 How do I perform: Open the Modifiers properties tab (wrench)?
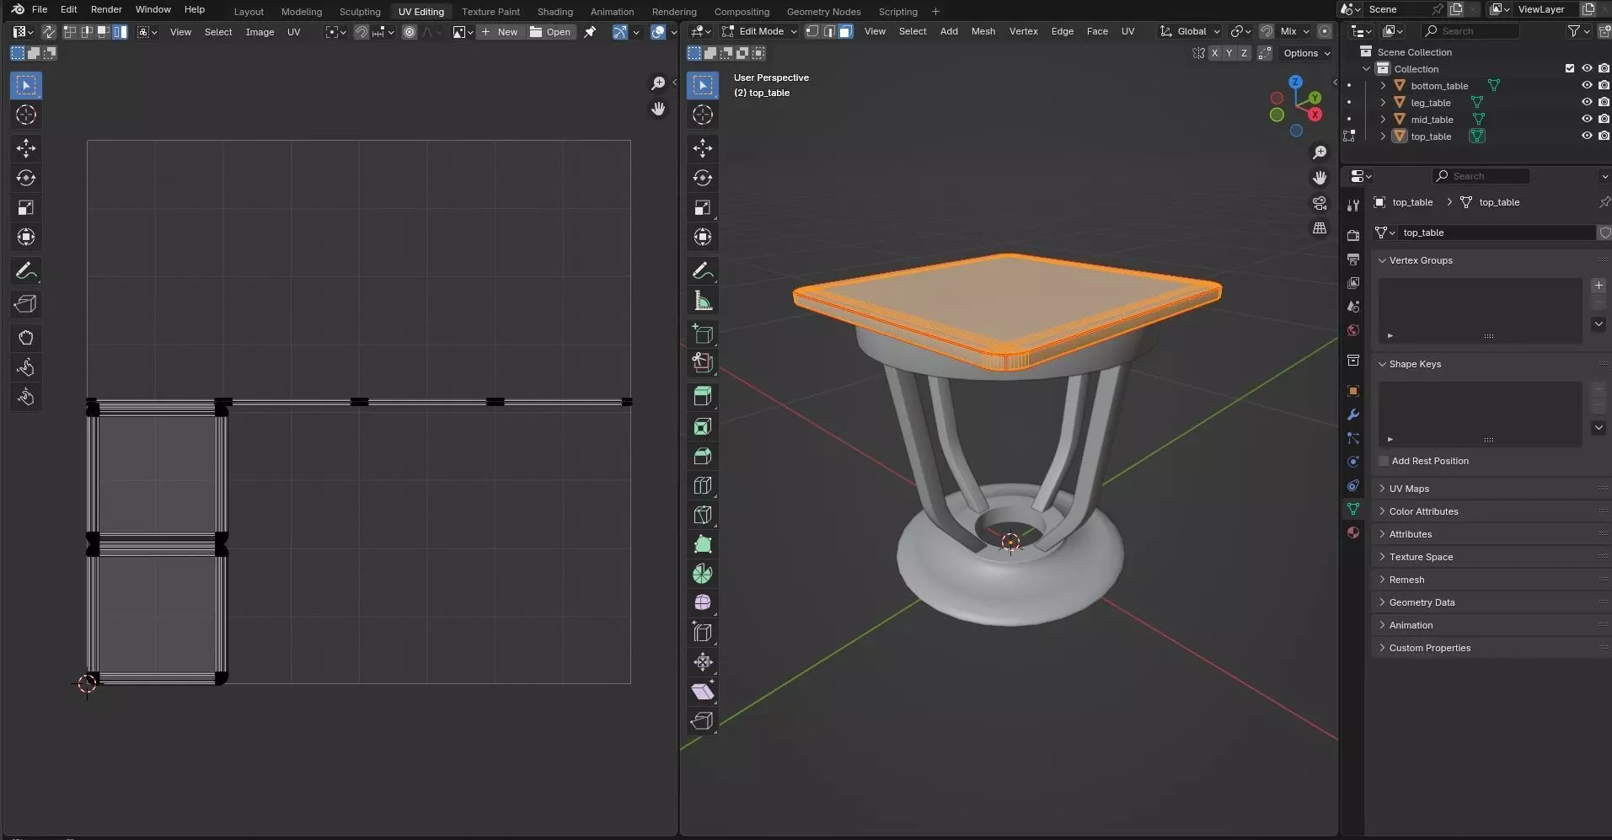[1353, 415]
